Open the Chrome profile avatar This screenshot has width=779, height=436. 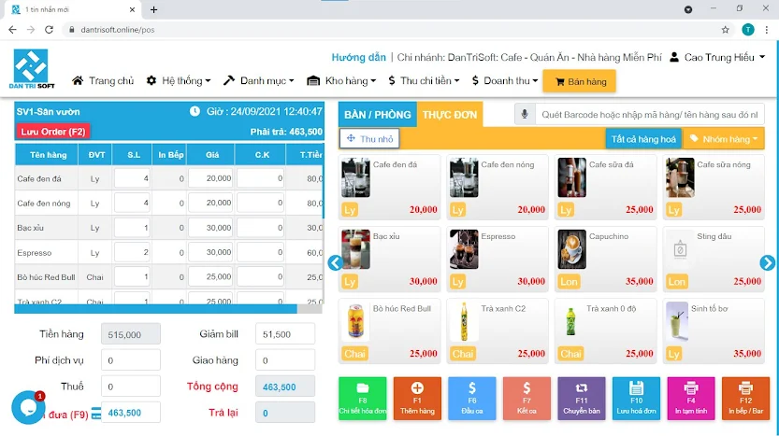(748, 30)
